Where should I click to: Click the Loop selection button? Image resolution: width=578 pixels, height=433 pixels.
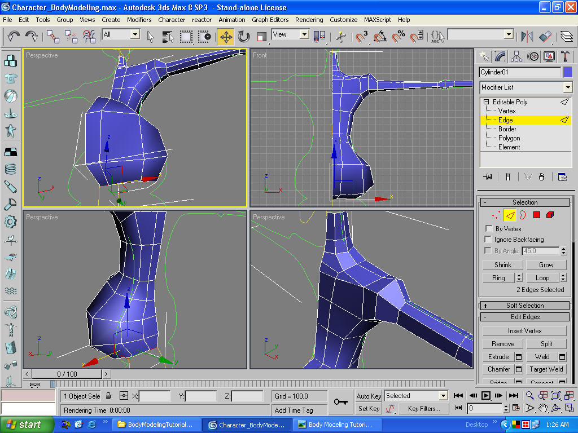tap(542, 278)
